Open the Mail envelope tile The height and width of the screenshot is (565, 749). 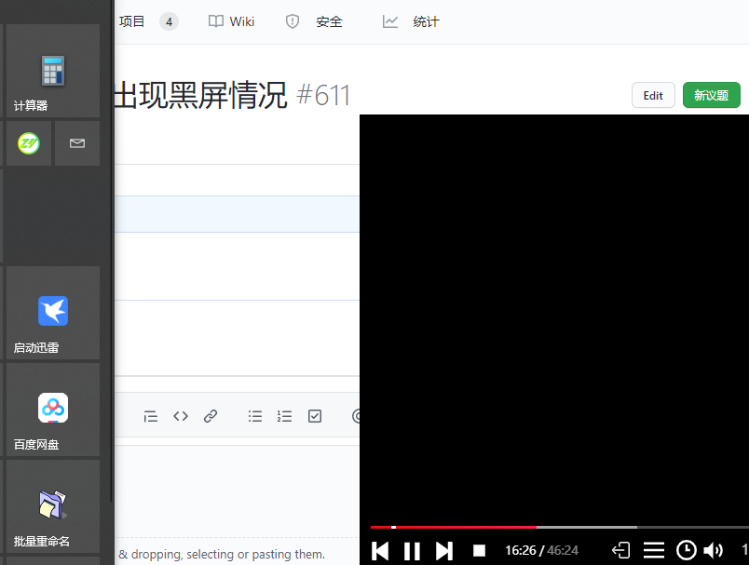click(77, 143)
